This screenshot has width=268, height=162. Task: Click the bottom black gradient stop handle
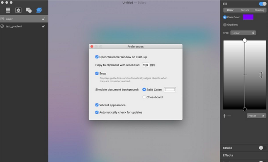245,110
